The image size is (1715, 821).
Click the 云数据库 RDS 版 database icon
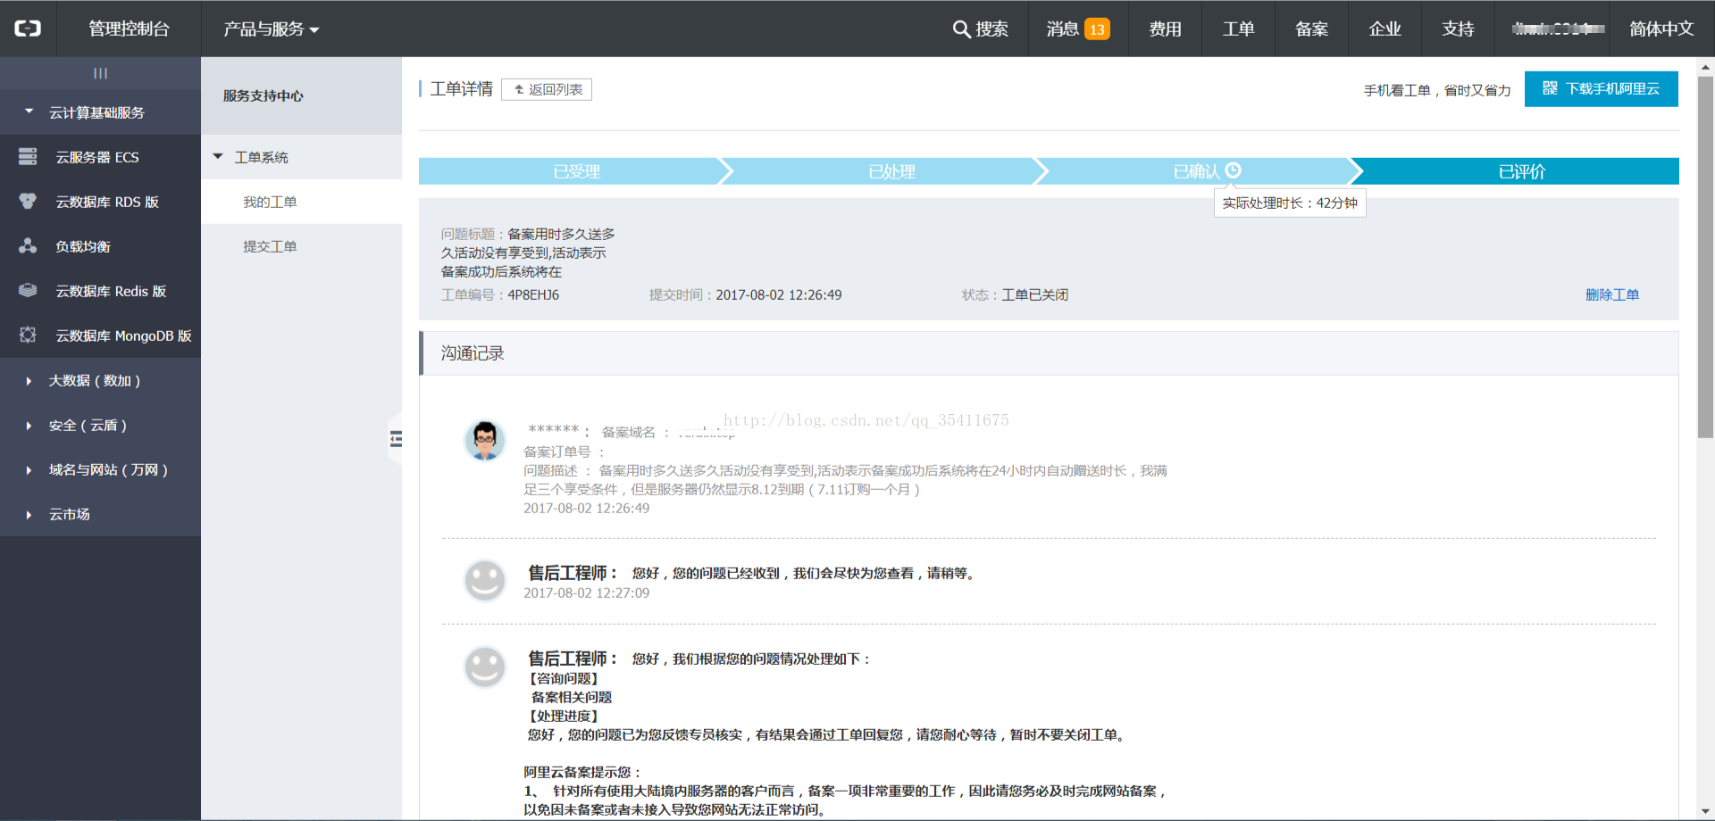point(28,202)
